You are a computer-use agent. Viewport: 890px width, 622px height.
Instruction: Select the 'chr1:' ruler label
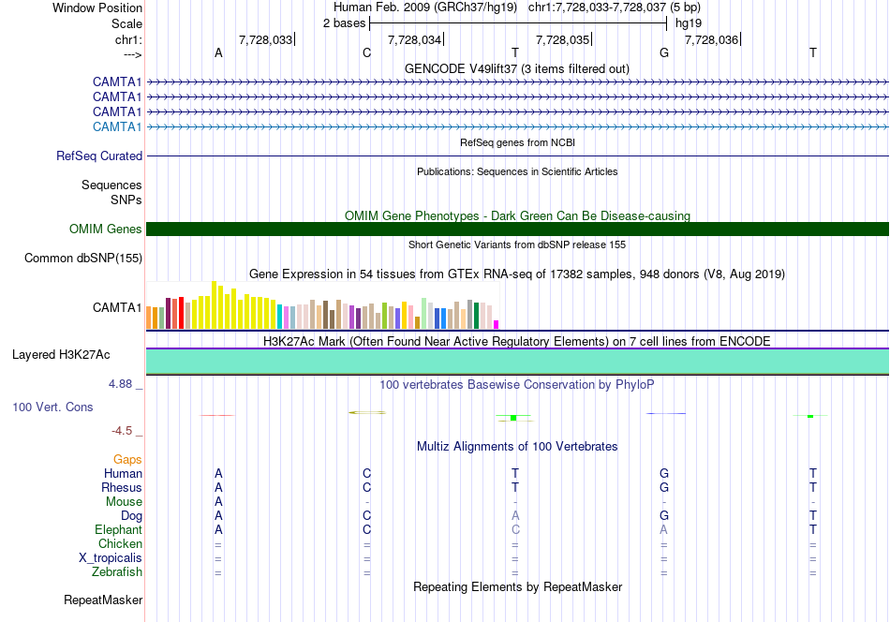[x=128, y=39]
